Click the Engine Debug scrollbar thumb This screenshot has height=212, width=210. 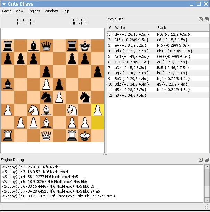click(207, 178)
